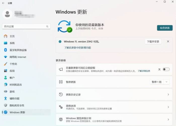Click the 应用 apps icon
Viewport: 176px width, 126px height.
point(6,71)
